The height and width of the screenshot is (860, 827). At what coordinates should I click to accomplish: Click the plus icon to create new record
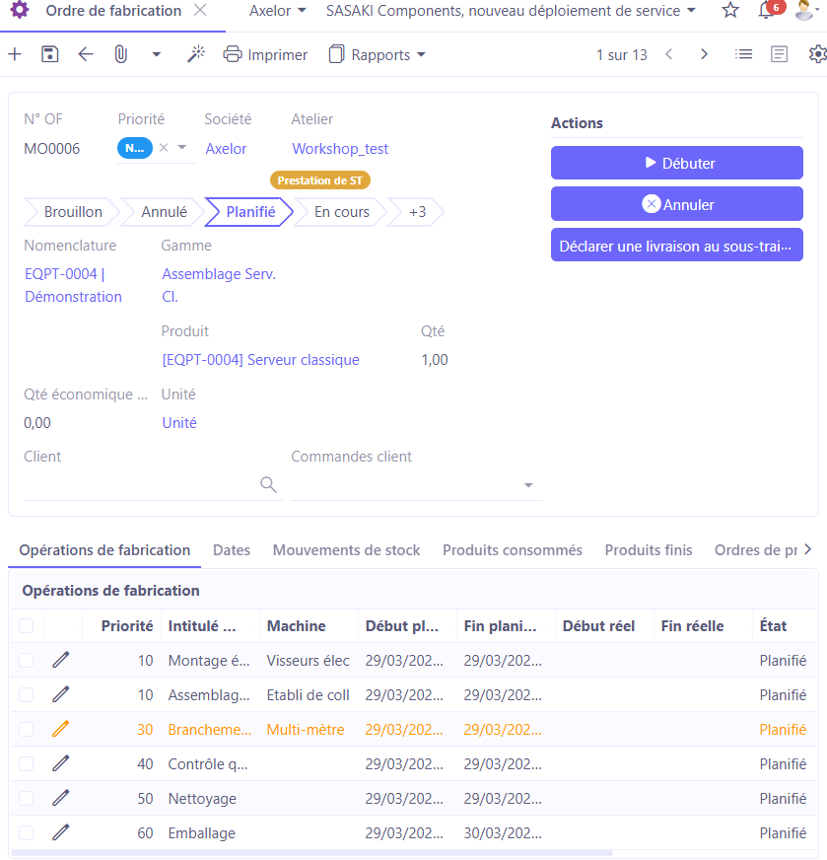(15, 54)
